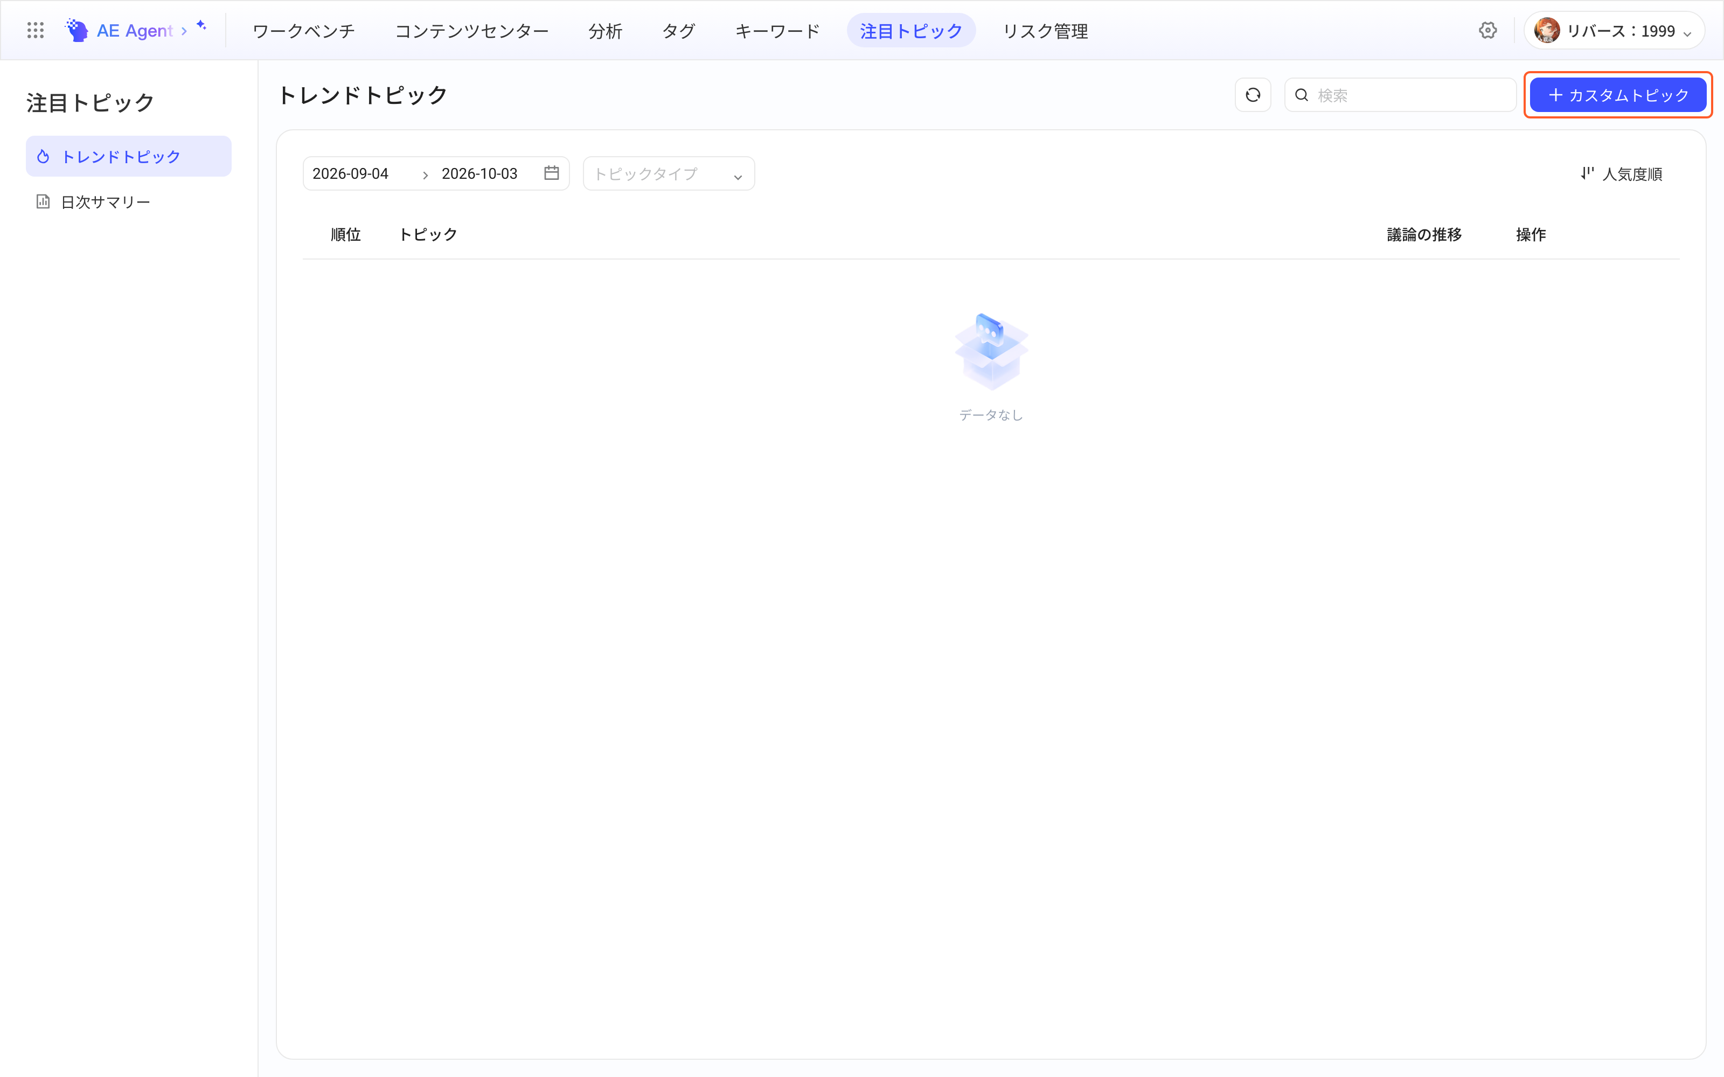This screenshot has width=1724, height=1077.
Task: Open the settings gear icon
Action: (x=1487, y=31)
